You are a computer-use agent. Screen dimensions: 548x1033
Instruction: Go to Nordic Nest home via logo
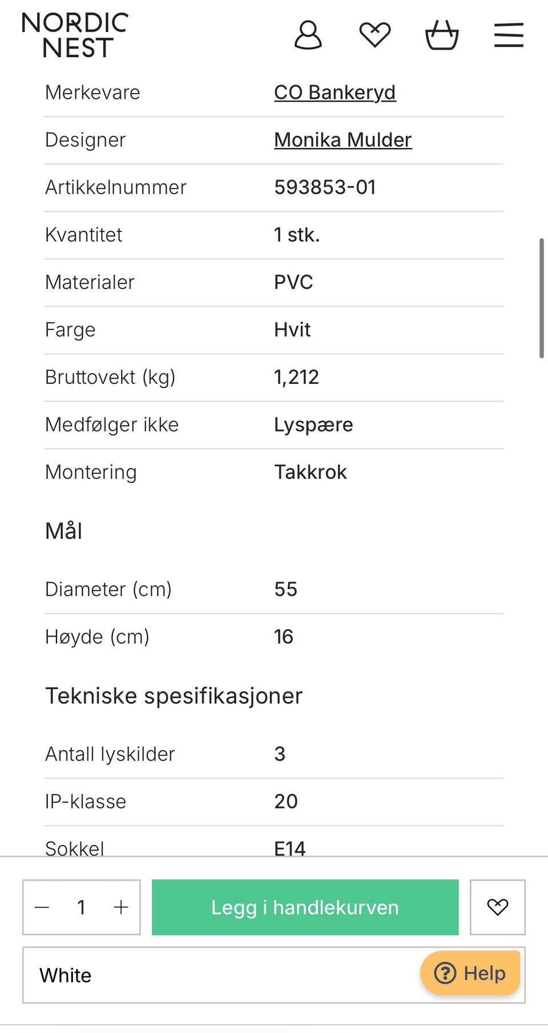75,35
